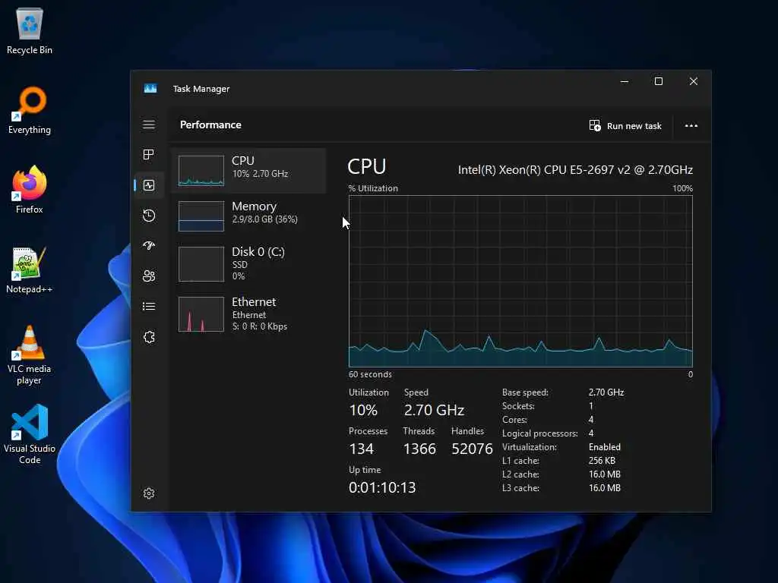Viewport: 778px width, 583px height.
Task: Click the Ethernet mini graph thumbnail
Action: (x=201, y=314)
